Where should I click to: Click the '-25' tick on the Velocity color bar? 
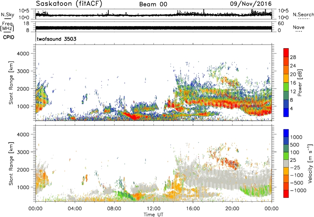295,168
